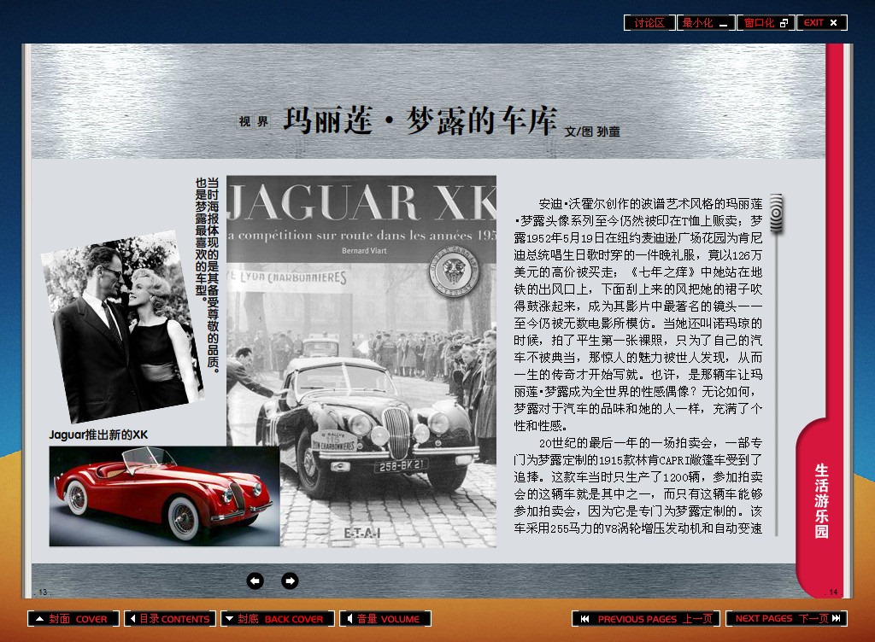Go to PREVIOUS PAGES 上一页
875x642 pixels.
coord(646,619)
